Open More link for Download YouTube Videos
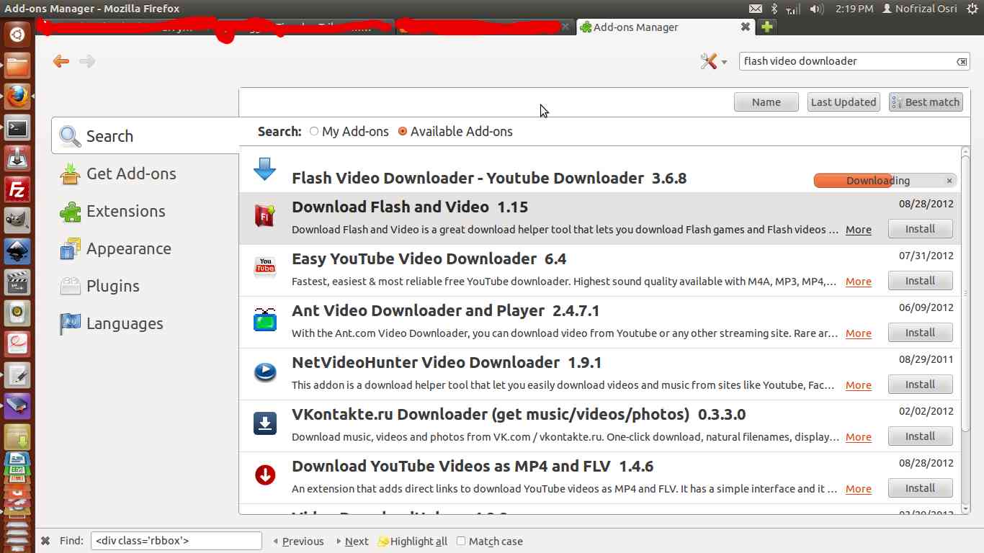Image resolution: width=984 pixels, height=553 pixels. pos(859,489)
